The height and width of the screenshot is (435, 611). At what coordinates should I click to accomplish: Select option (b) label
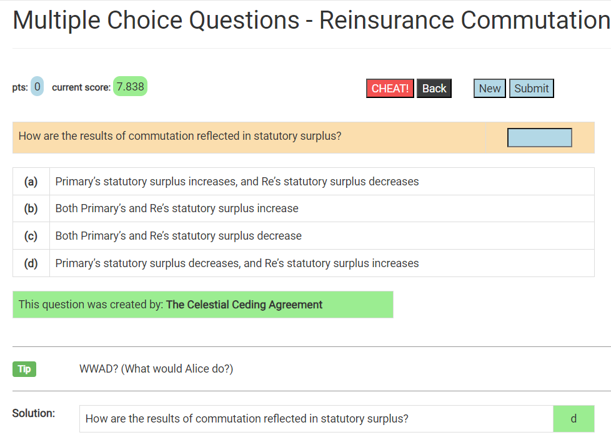click(31, 208)
